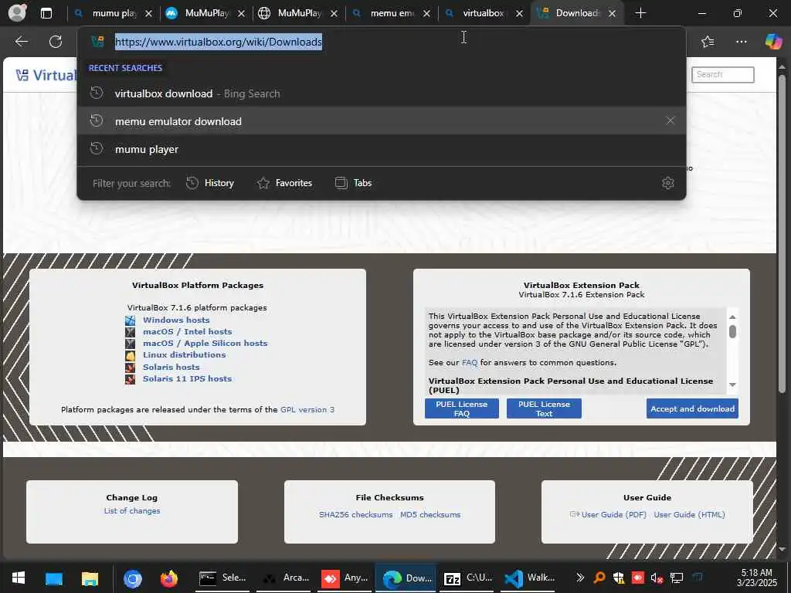This screenshot has height=593, width=791.
Task: Close the virtualbox search tab
Action: [519, 14]
